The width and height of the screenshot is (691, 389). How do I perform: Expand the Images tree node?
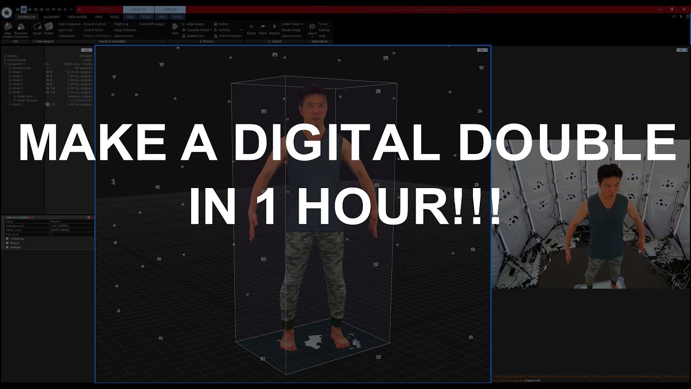click(5, 56)
